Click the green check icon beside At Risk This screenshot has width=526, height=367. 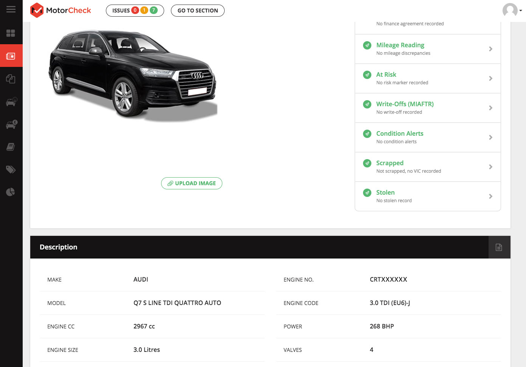(x=367, y=75)
